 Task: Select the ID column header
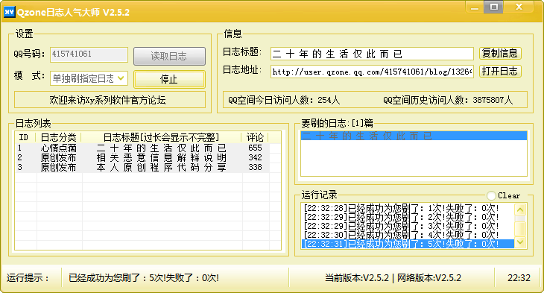pos(25,137)
